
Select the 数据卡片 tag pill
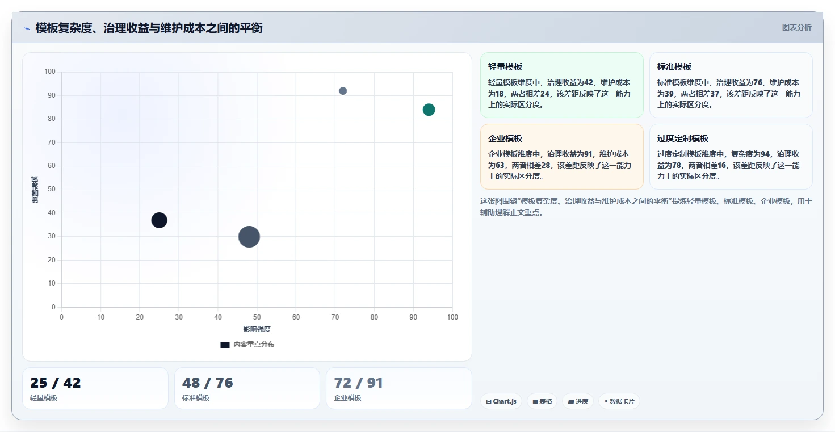point(619,401)
